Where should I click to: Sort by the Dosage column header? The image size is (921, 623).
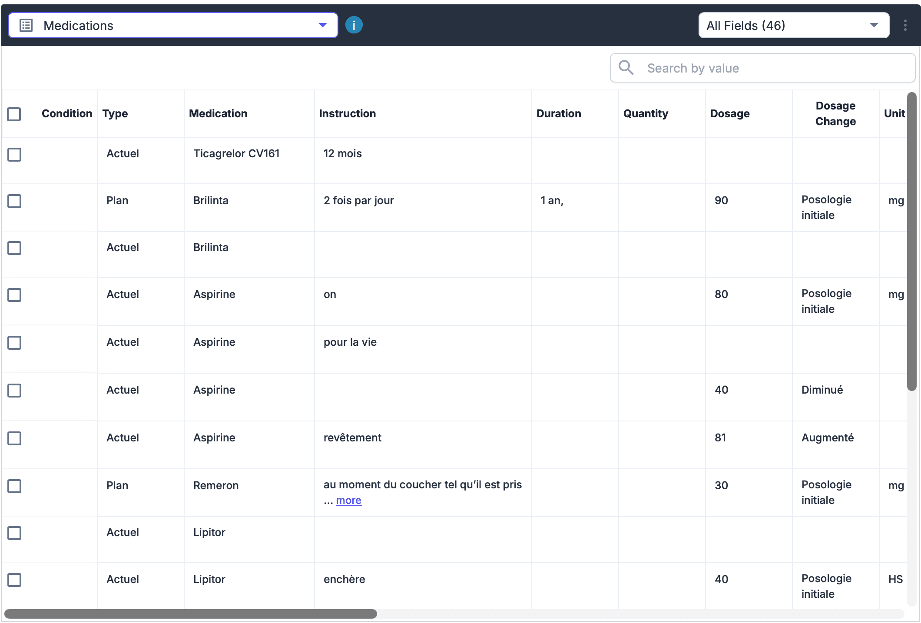click(729, 113)
